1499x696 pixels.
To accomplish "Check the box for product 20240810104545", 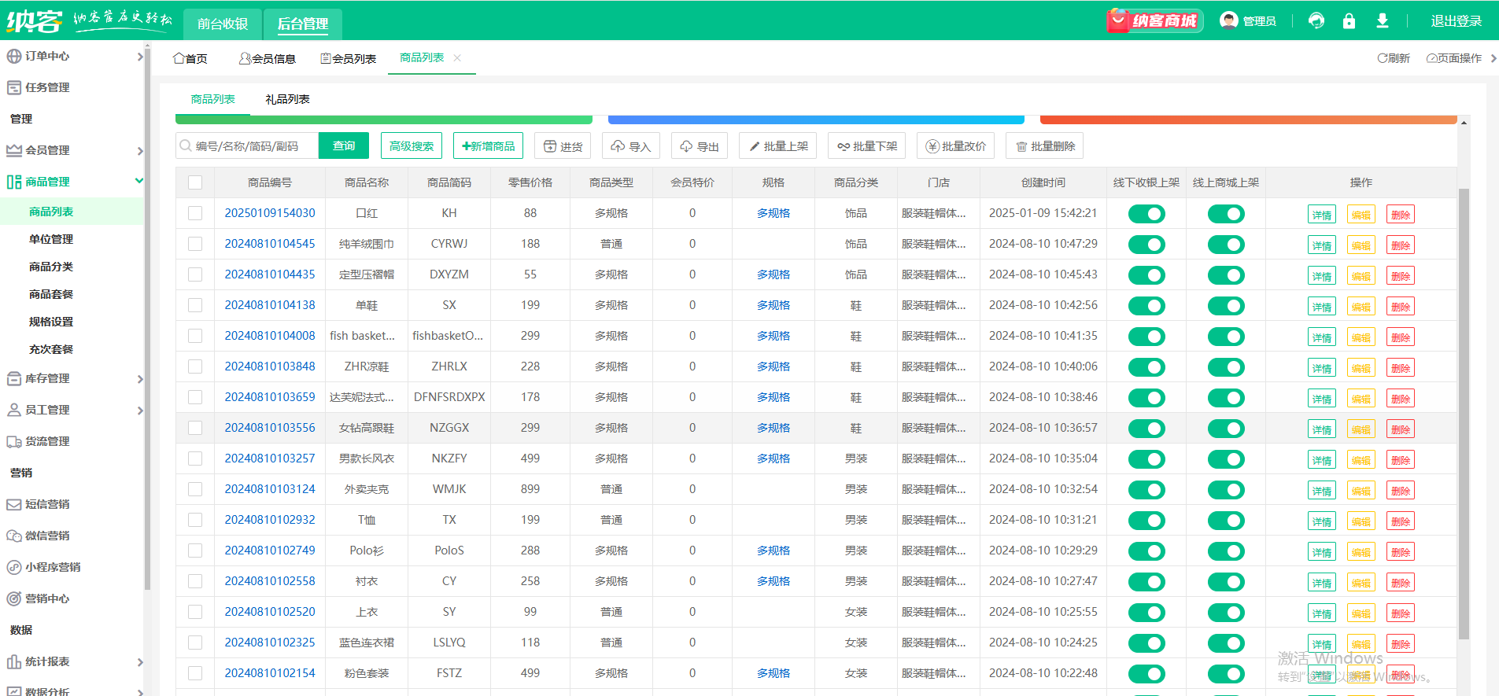I will point(195,244).
